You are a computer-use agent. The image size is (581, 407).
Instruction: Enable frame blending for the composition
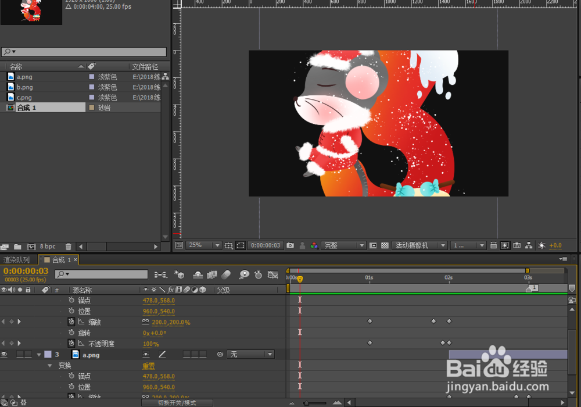pyautogui.click(x=212, y=274)
